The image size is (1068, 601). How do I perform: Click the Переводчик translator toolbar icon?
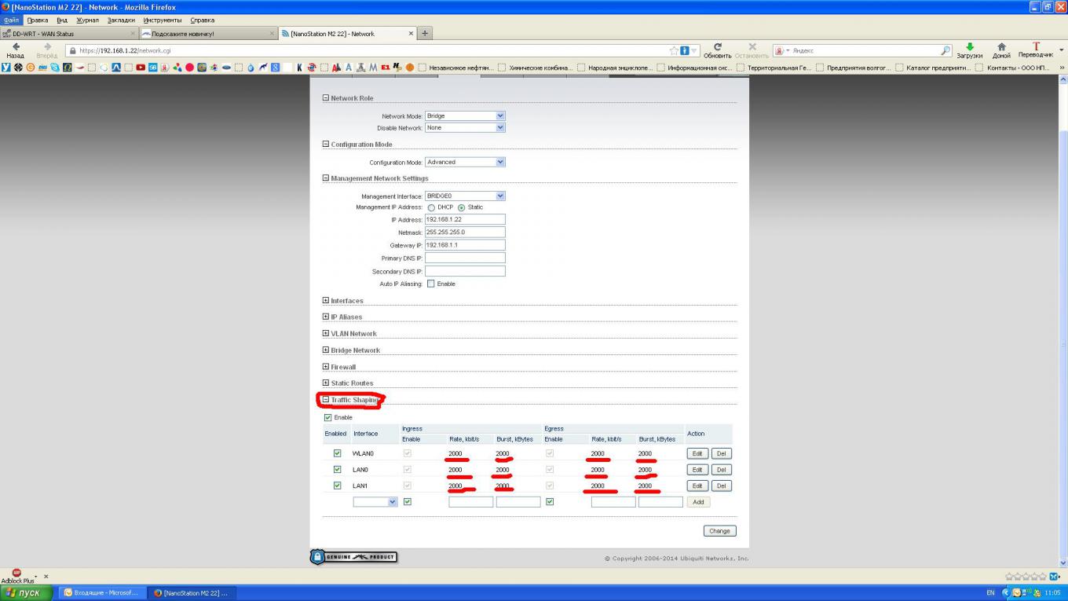click(x=1035, y=49)
